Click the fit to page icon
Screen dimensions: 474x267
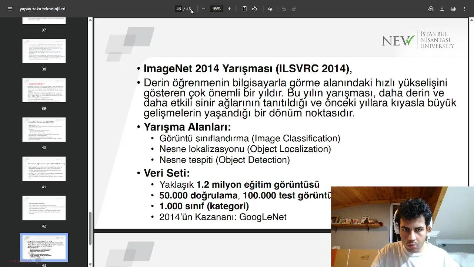point(244,9)
